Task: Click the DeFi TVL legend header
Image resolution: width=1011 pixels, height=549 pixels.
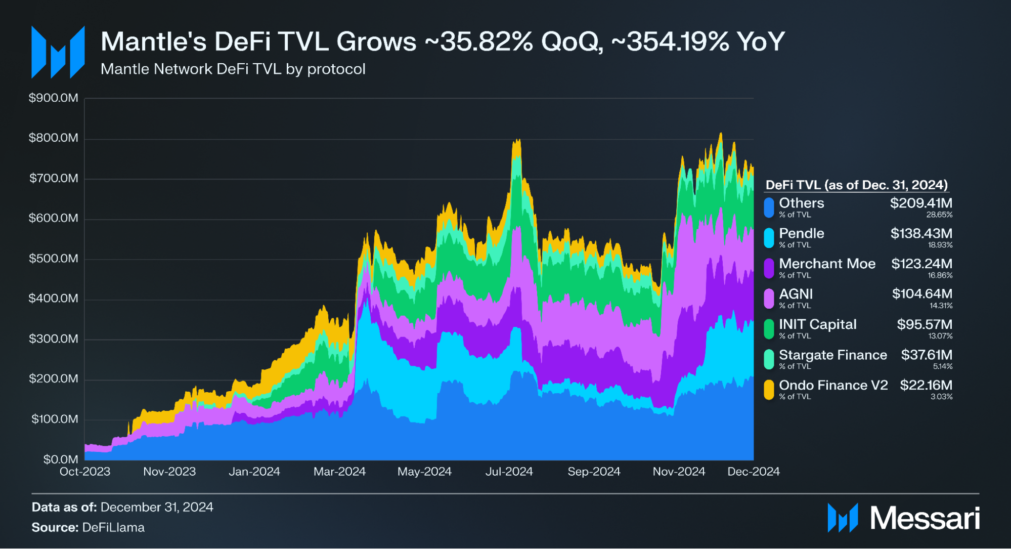Action: (856, 185)
